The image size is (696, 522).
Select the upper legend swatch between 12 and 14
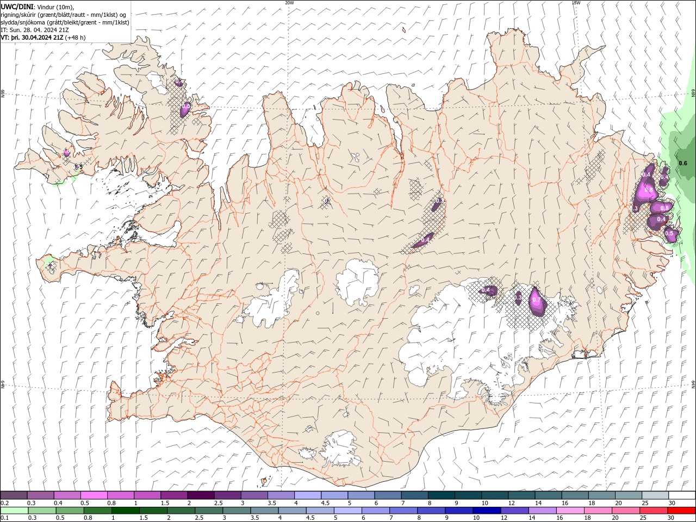pos(521,495)
